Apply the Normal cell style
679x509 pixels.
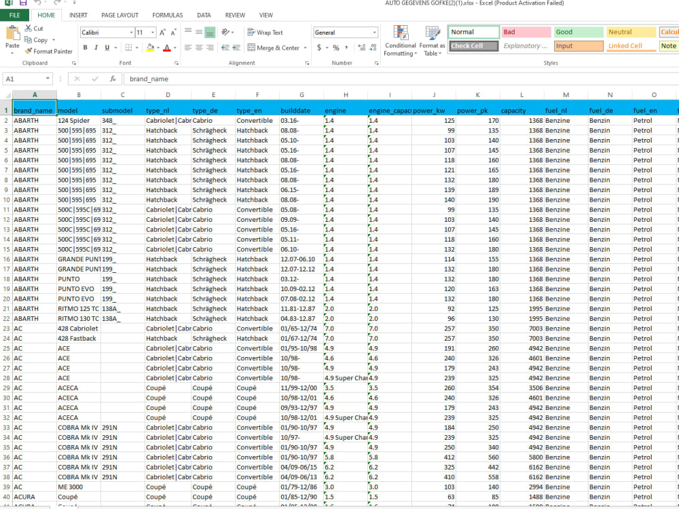click(474, 32)
